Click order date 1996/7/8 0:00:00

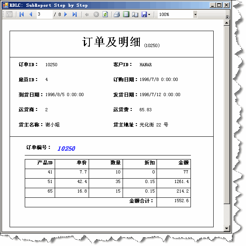[x=159, y=79]
